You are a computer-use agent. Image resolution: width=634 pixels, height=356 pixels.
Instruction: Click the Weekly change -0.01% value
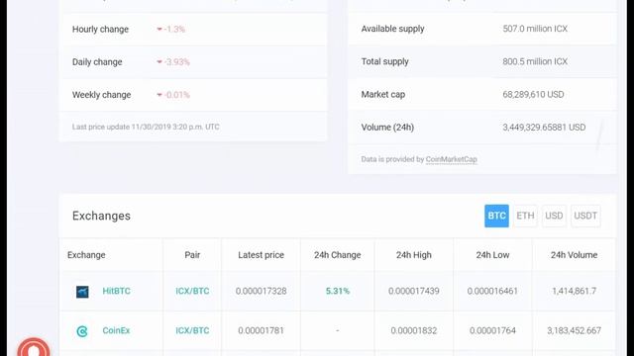pos(173,95)
